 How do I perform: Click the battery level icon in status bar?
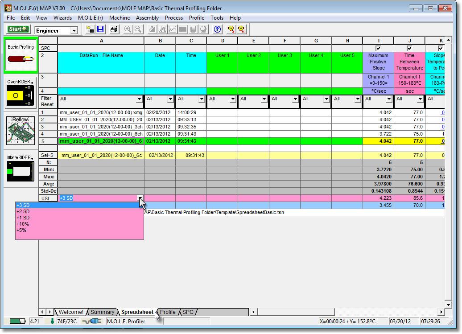pos(17,321)
